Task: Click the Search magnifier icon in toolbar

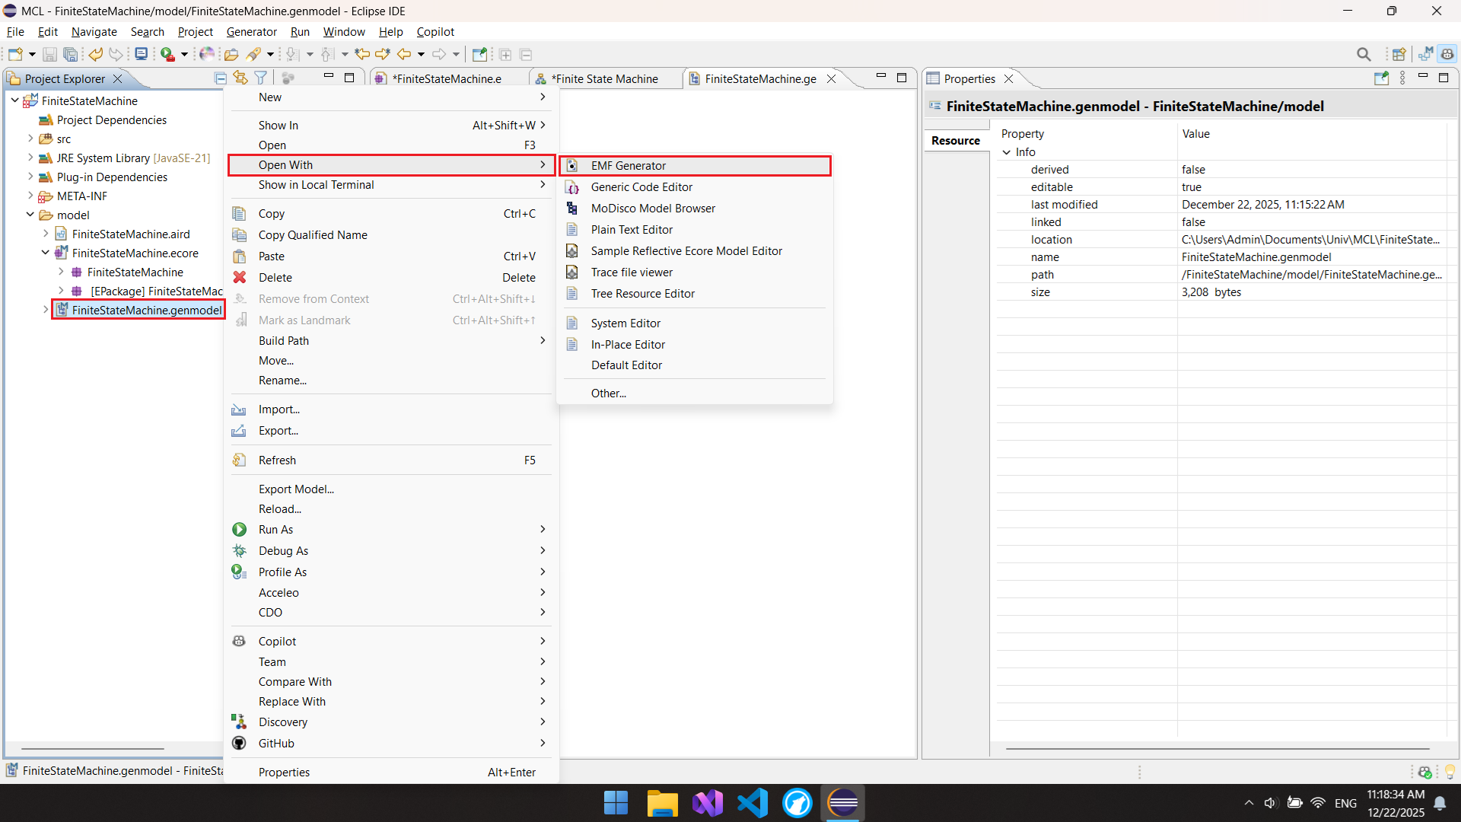Action: click(1364, 54)
